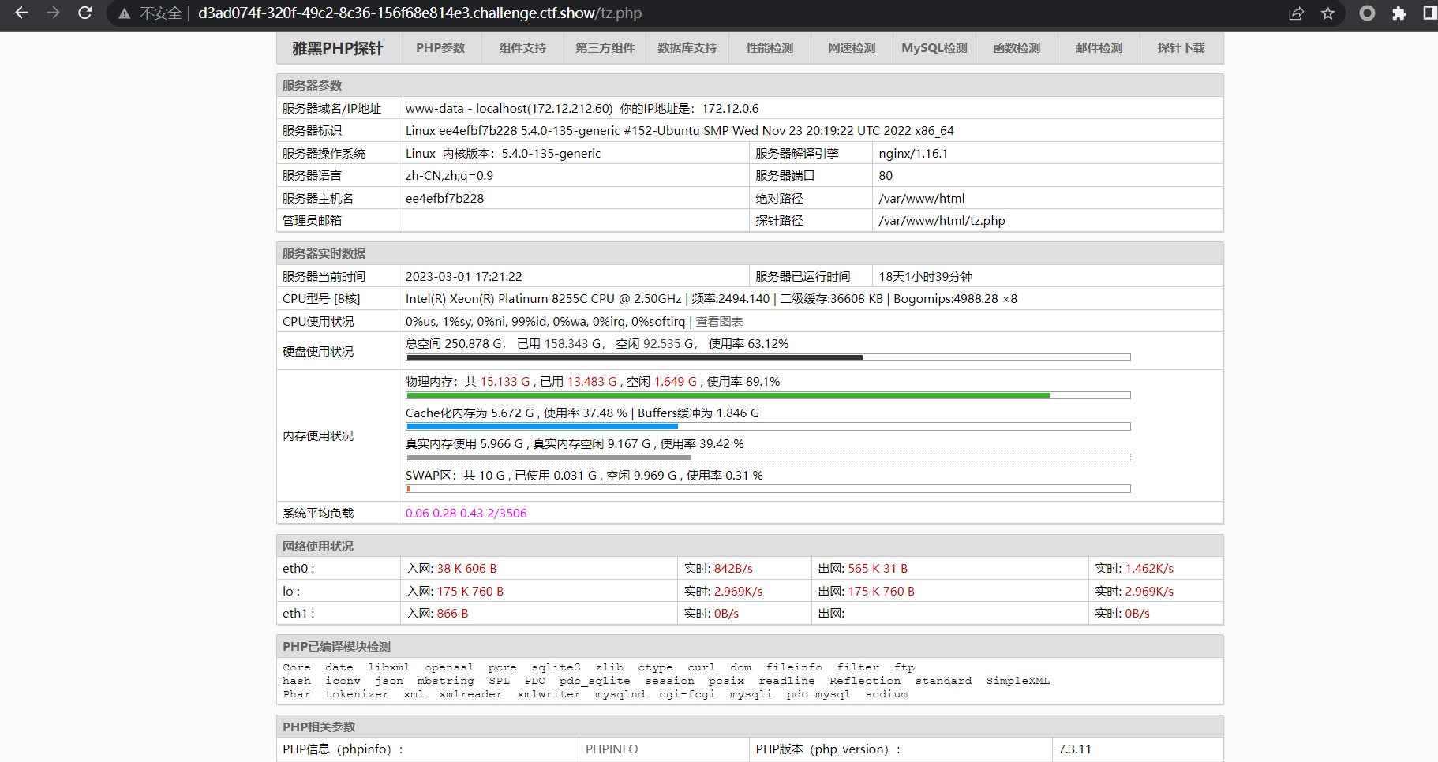
Task: Click the 'nginx/1.16.1' value
Action: pos(913,154)
